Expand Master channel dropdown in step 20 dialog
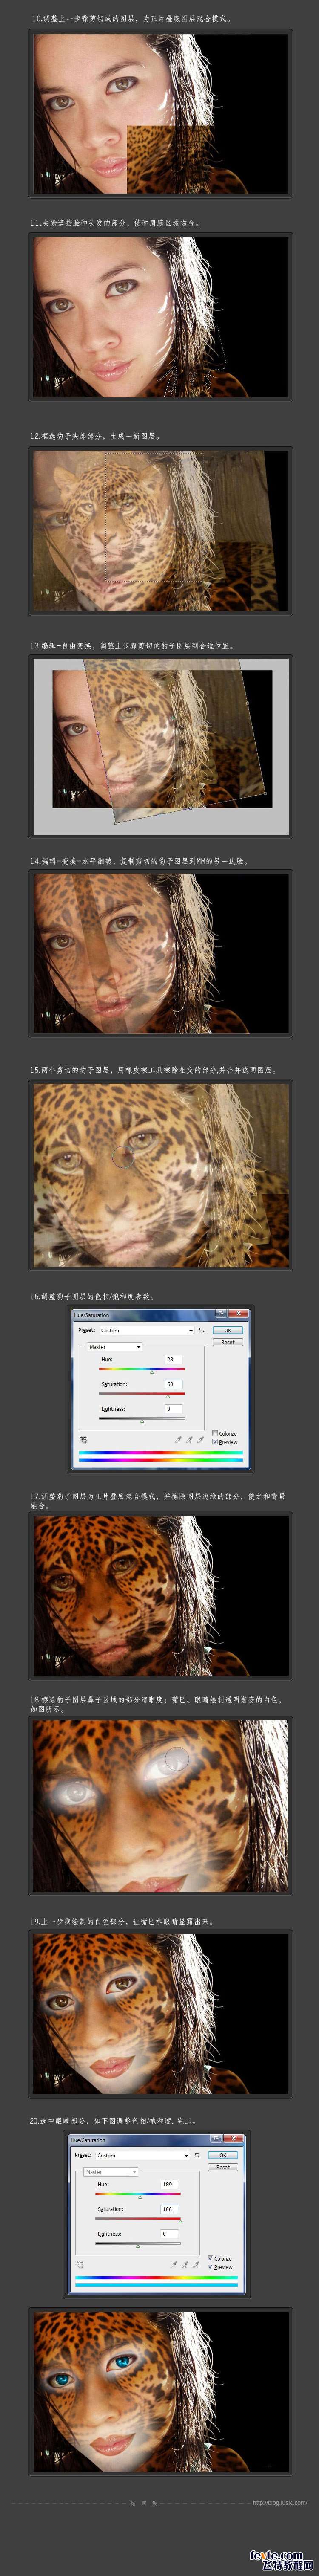This screenshot has height=2576, width=319. tap(111, 2172)
